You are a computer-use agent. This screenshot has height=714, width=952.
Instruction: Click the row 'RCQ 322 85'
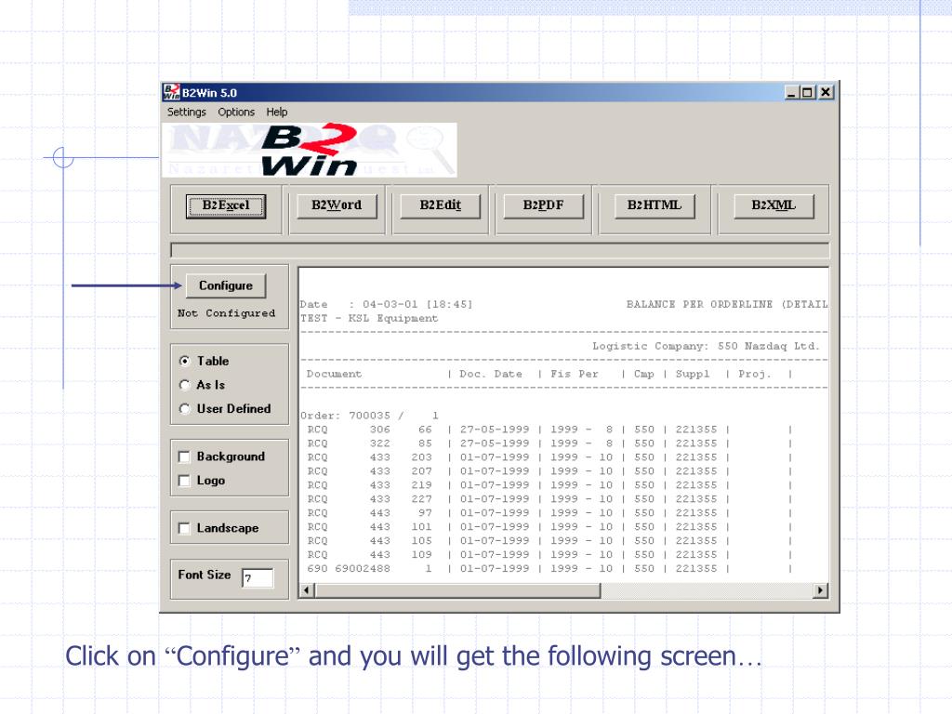549,443
